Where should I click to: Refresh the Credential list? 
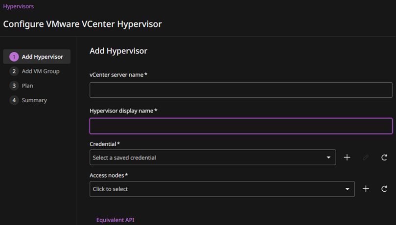pos(384,157)
